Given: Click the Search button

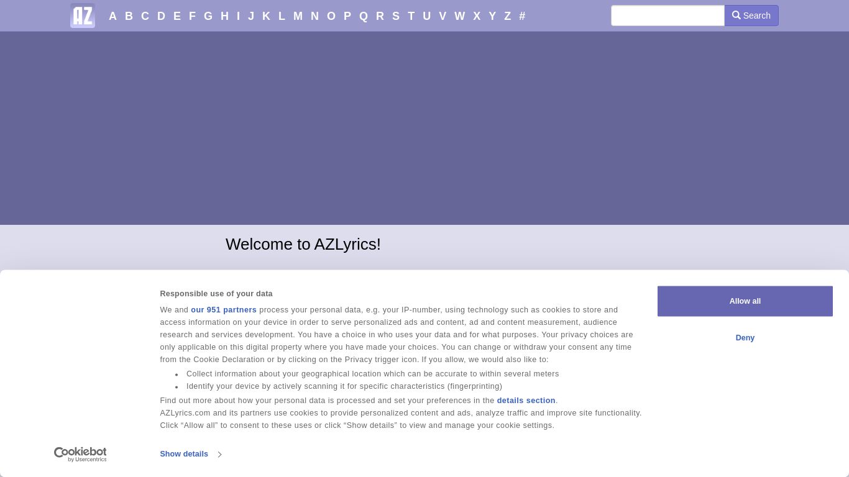Looking at the screenshot, I should point(751,16).
